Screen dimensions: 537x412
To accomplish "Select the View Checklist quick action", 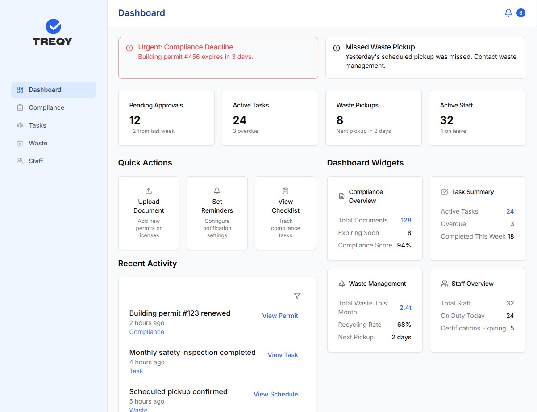I will point(286,213).
